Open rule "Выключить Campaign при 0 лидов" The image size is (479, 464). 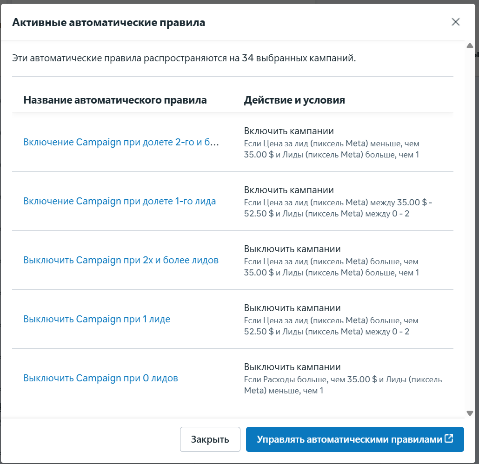(100, 378)
